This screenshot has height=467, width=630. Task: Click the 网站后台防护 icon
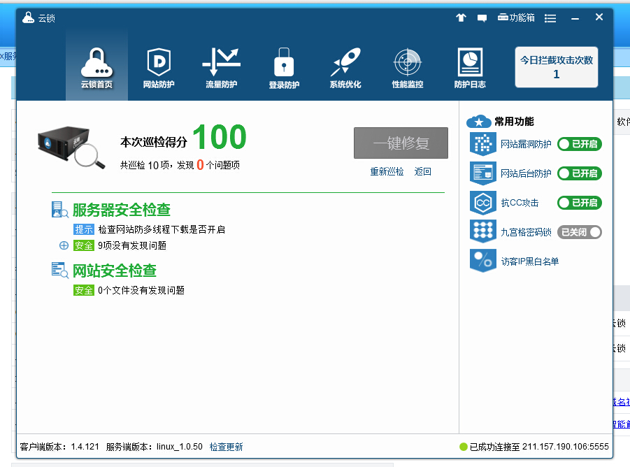pos(483,173)
